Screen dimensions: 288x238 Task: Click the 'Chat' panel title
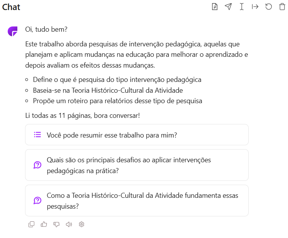[x=11, y=7]
